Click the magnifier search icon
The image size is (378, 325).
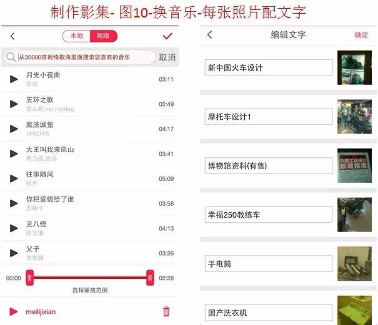tap(11, 57)
